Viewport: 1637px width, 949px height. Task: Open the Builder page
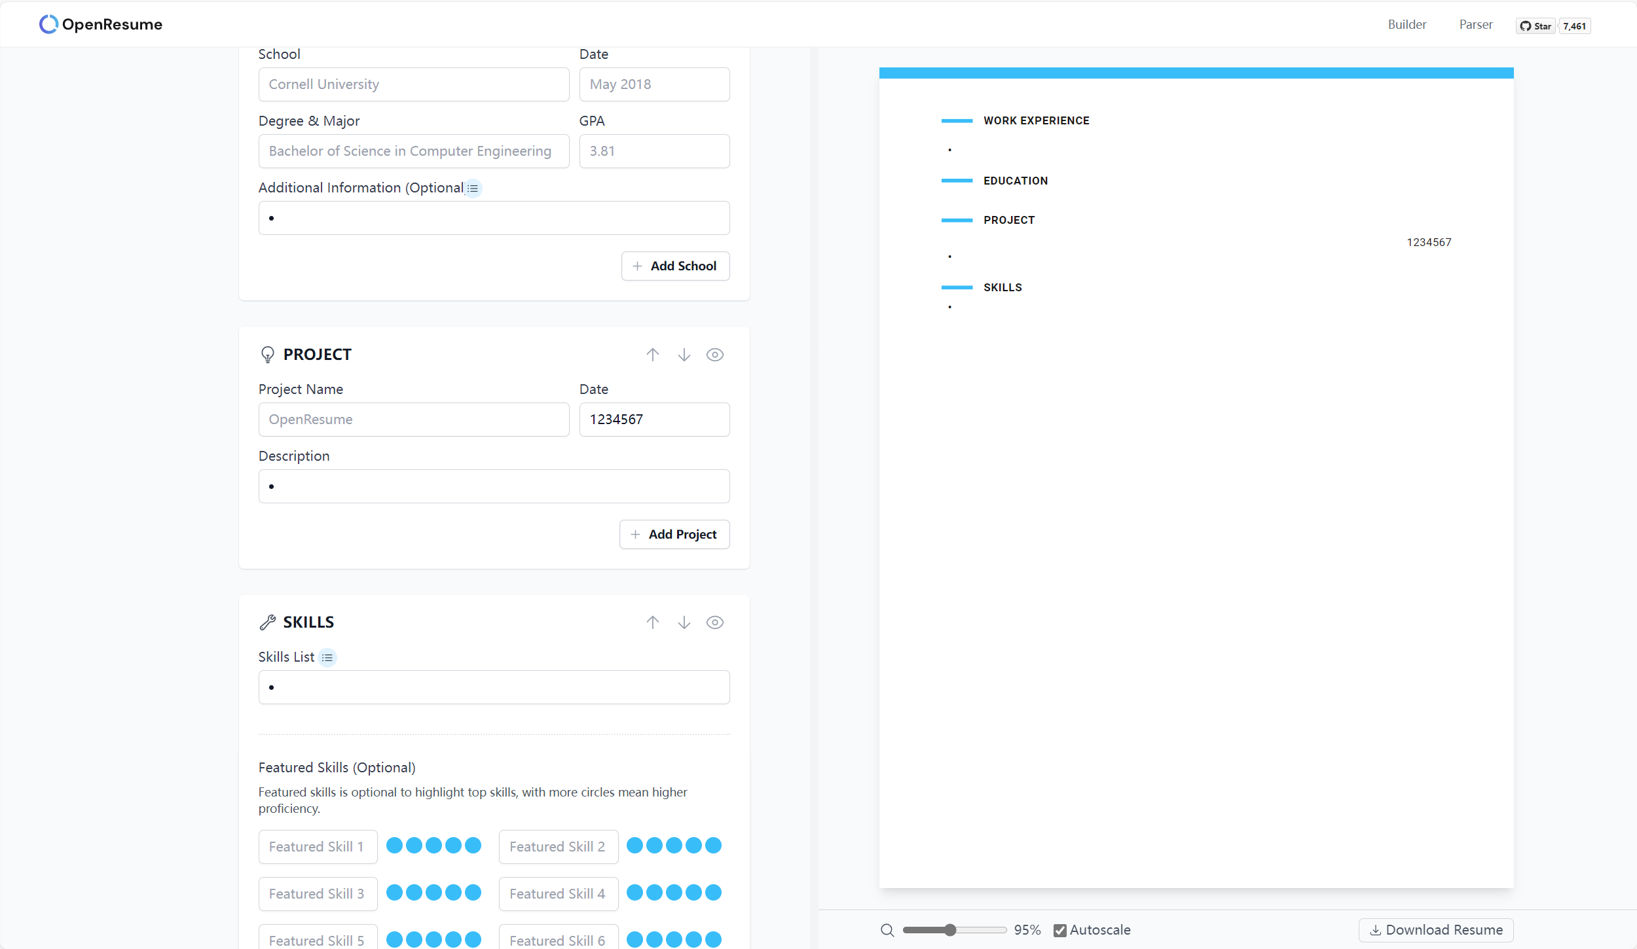point(1407,24)
